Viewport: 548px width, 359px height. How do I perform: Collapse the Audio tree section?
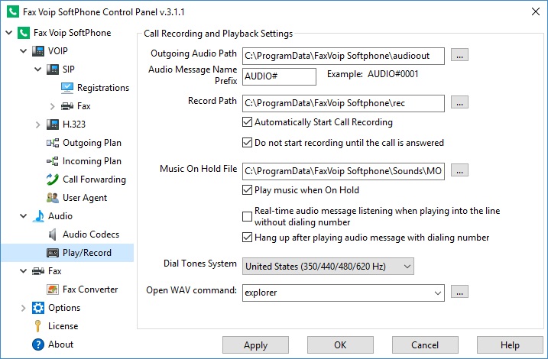point(24,216)
